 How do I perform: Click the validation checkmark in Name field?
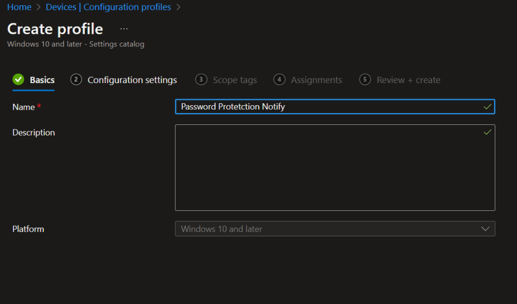tap(487, 106)
